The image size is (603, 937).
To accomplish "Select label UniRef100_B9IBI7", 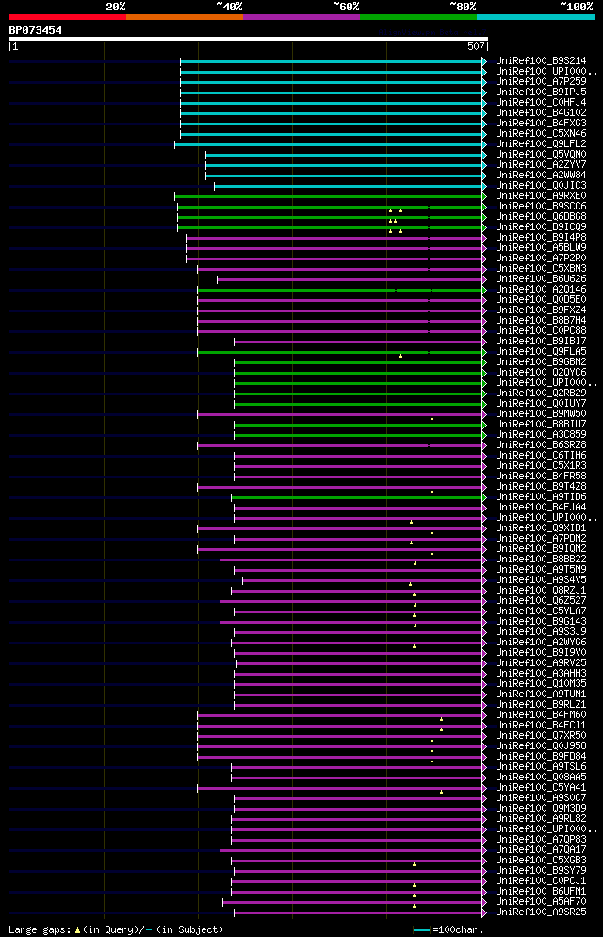I will [541, 341].
